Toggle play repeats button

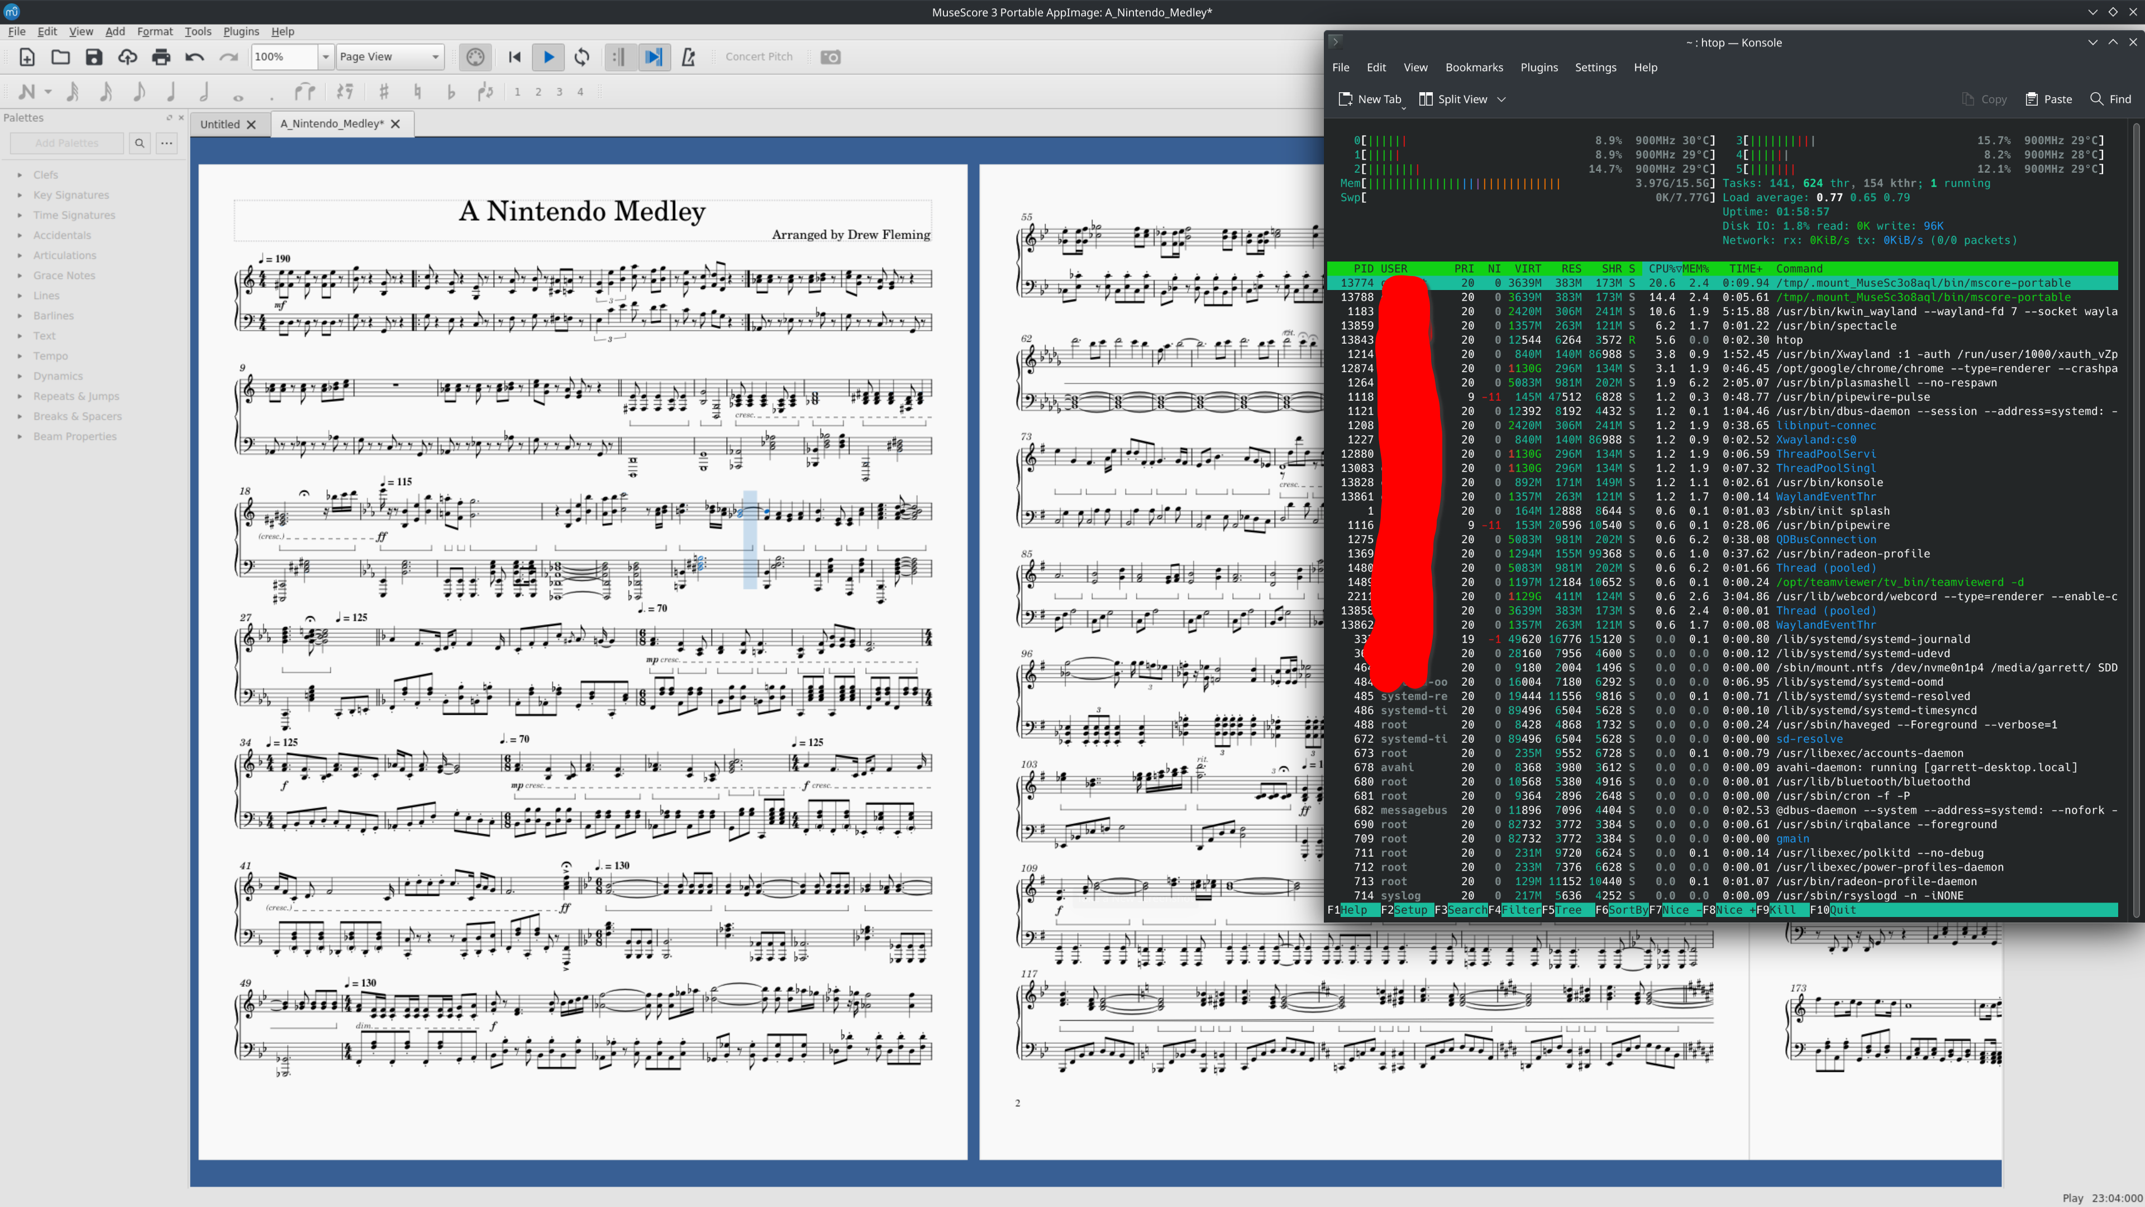[619, 56]
